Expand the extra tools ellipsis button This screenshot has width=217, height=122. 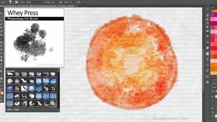[1, 85]
